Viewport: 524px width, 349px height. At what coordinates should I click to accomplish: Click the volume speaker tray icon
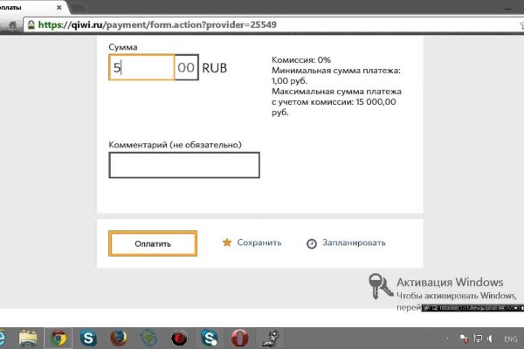tap(491, 338)
